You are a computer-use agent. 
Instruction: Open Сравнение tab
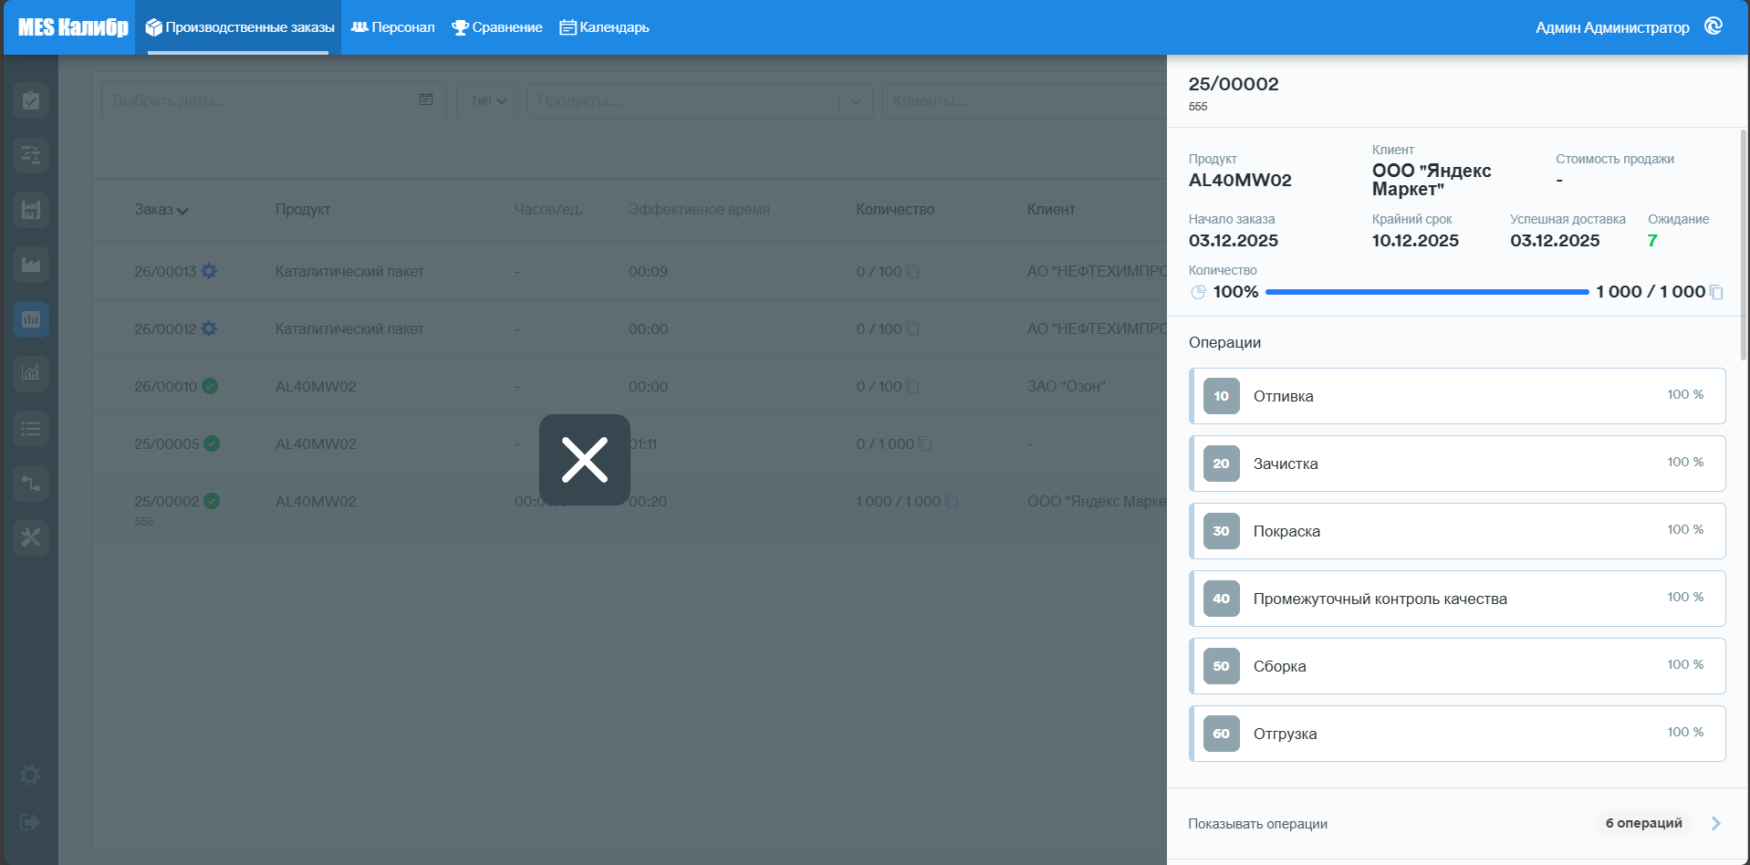497,27
